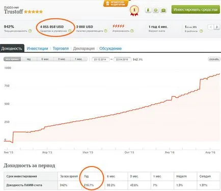Click the green briefcase icon button
This screenshot has height=191, width=221.
[163, 10]
